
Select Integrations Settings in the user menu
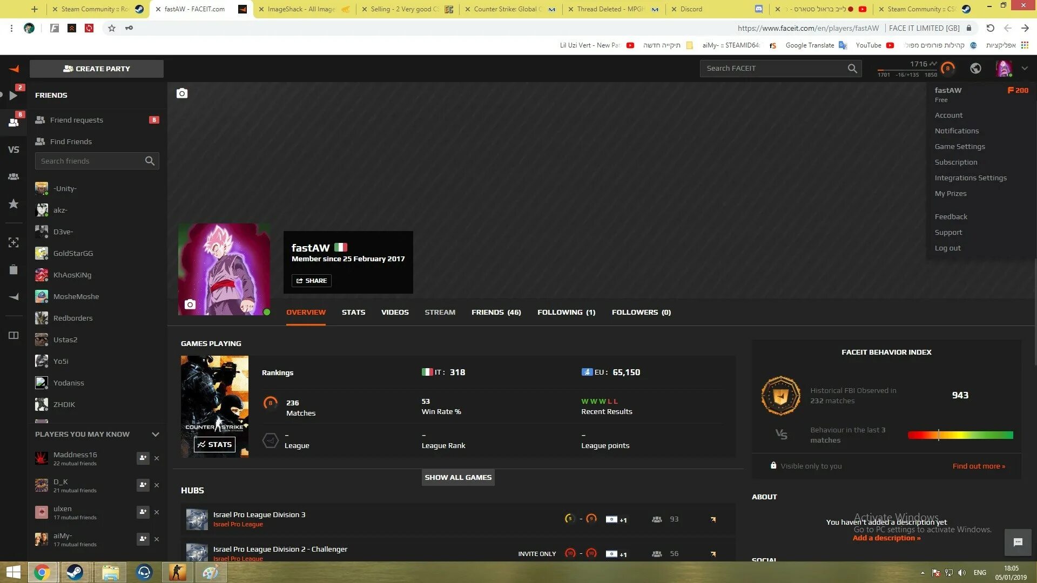[x=971, y=178]
